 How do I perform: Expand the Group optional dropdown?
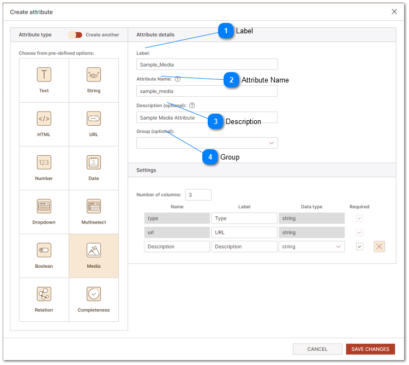tap(207, 143)
